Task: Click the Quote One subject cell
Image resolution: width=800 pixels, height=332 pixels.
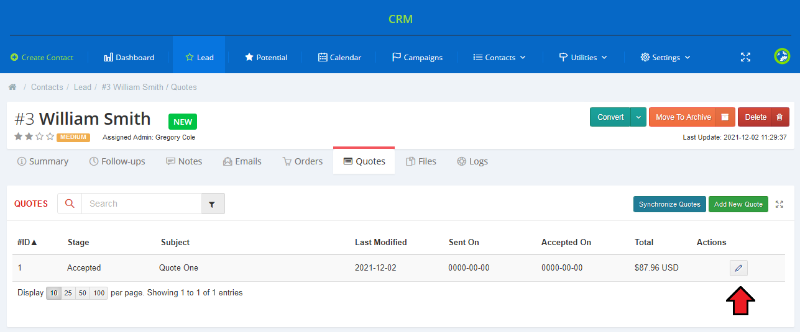Action: click(178, 268)
